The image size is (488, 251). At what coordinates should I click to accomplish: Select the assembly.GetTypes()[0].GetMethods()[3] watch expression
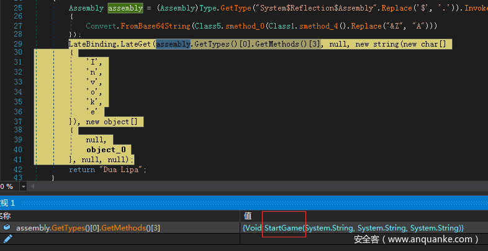tap(88, 228)
